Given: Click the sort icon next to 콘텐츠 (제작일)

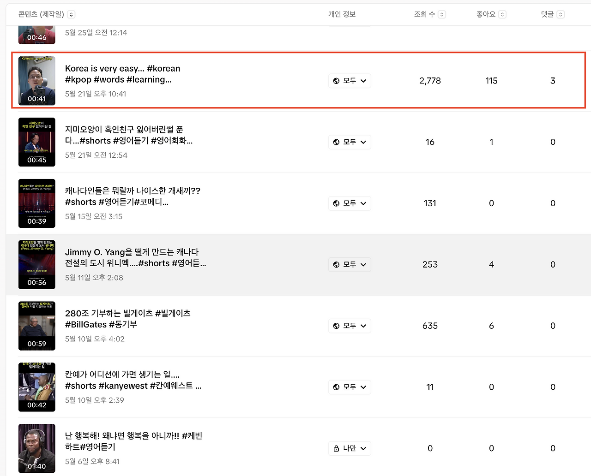Looking at the screenshot, I should (x=71, y=14).
